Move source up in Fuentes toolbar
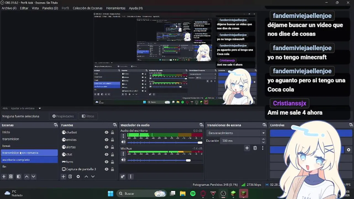354x199 pixels. coord(86,177)
